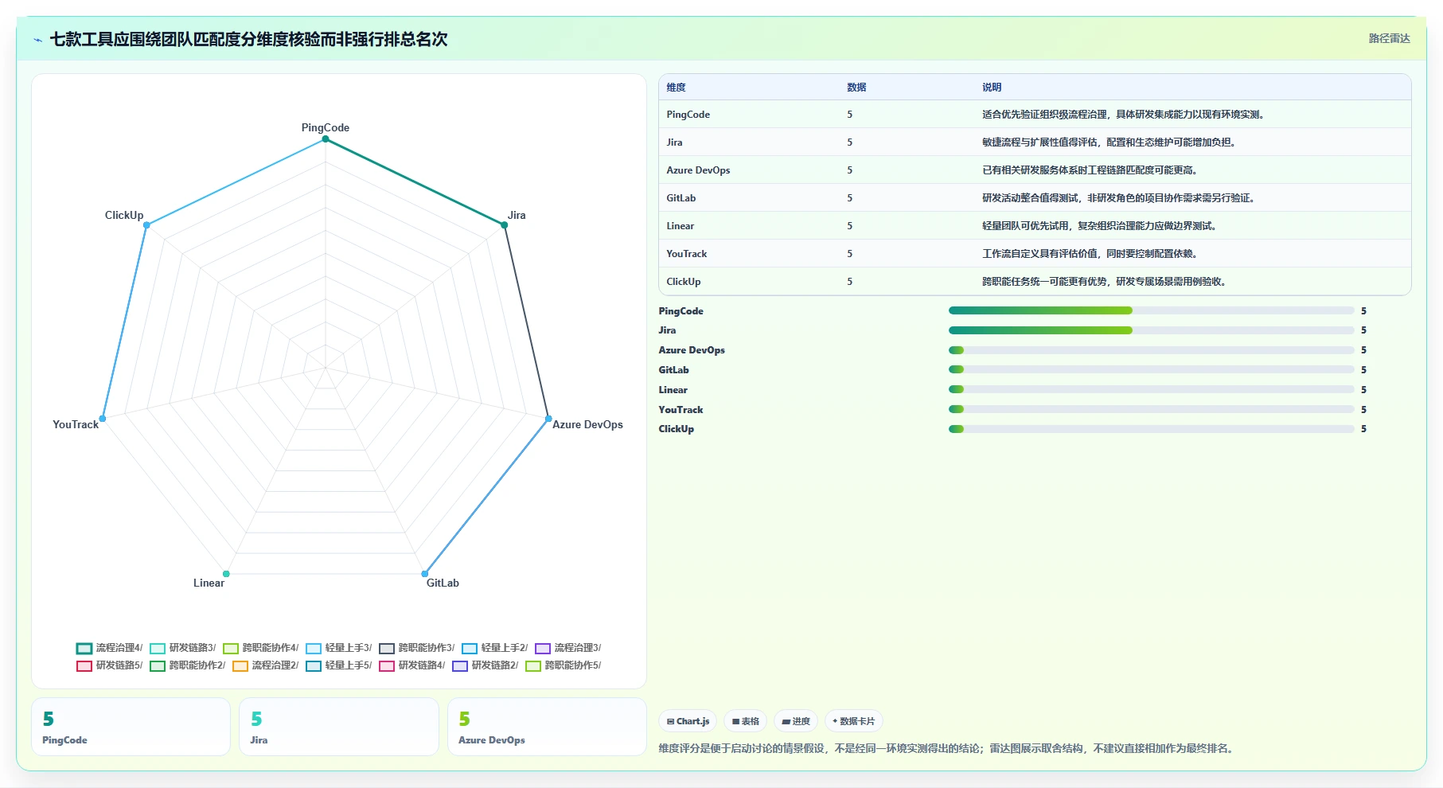Image resolution: width=1443 pixels, height=788 pixels.
Task: Click the YouTrack label in the progress list
Action: 681,410
